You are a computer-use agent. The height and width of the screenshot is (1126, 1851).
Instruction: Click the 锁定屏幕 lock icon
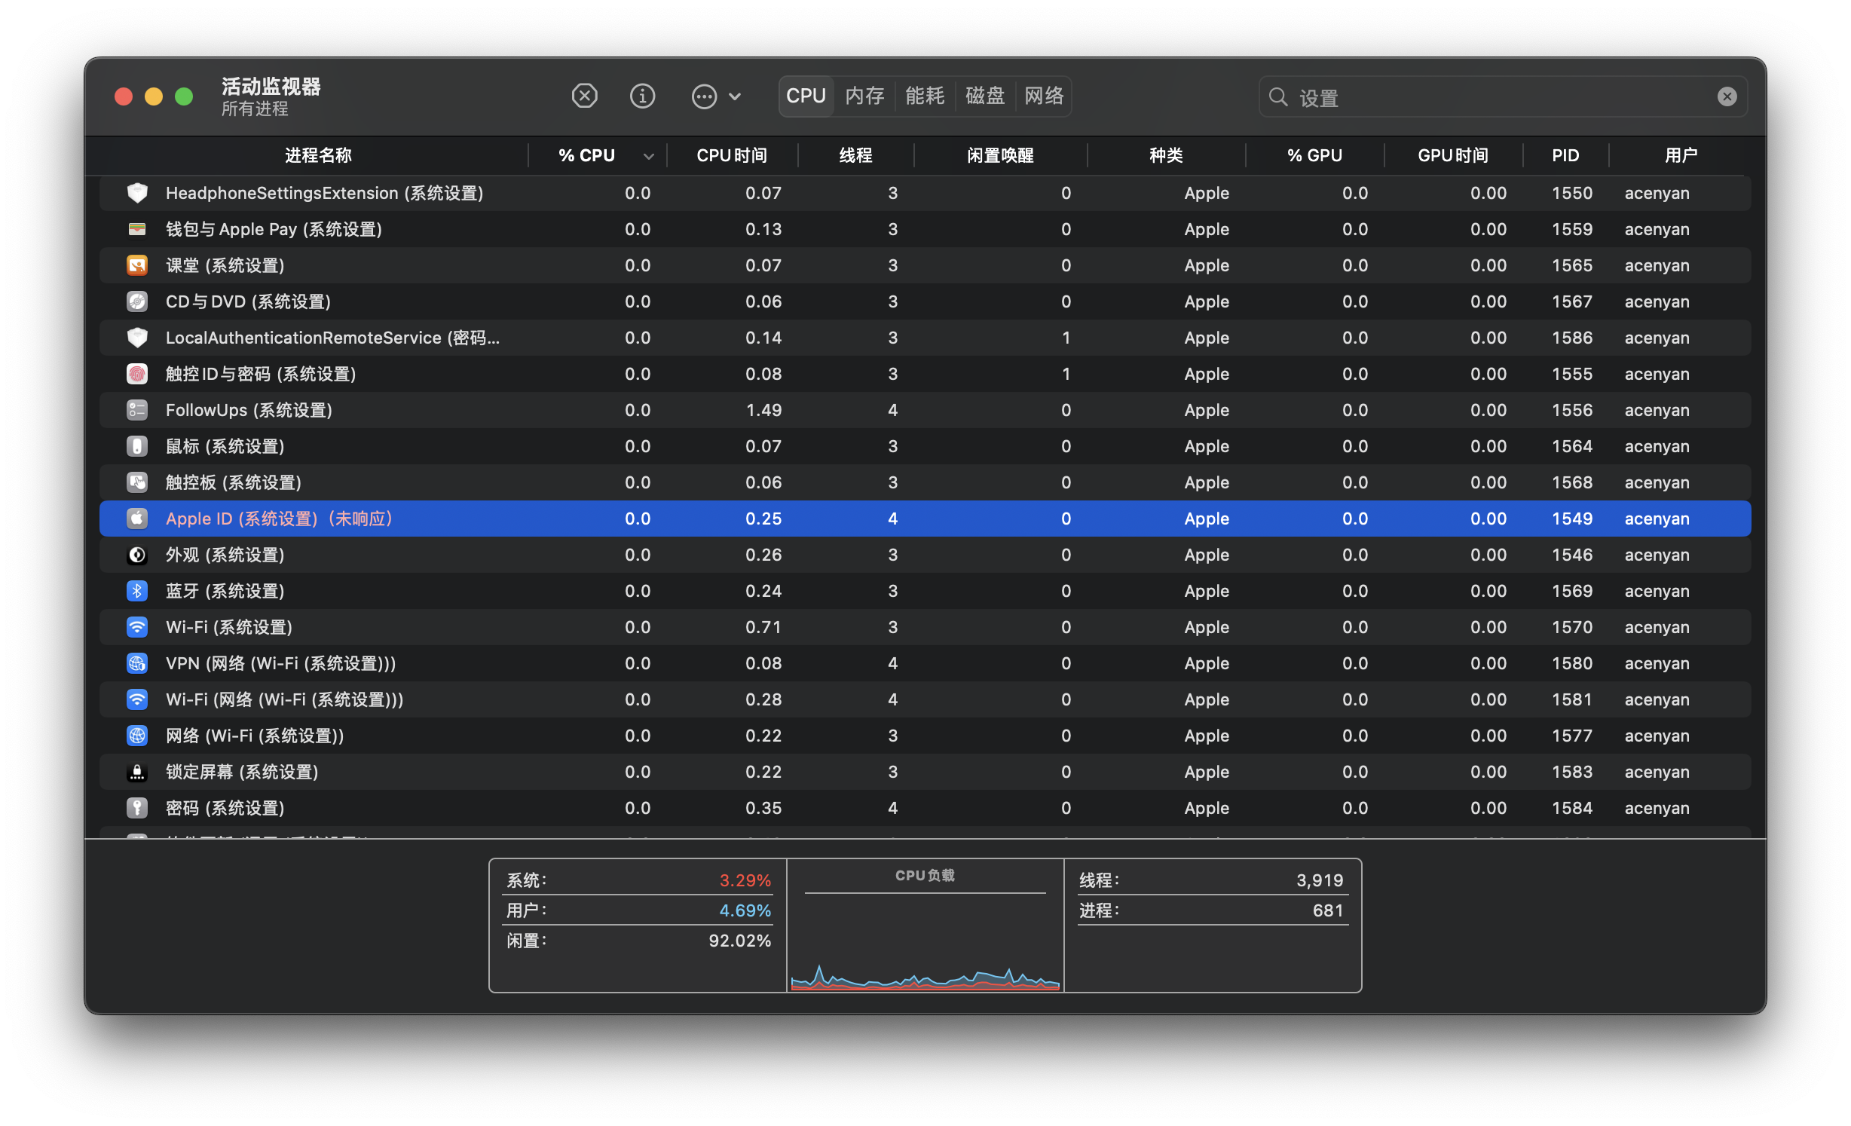tap(137, 772)
